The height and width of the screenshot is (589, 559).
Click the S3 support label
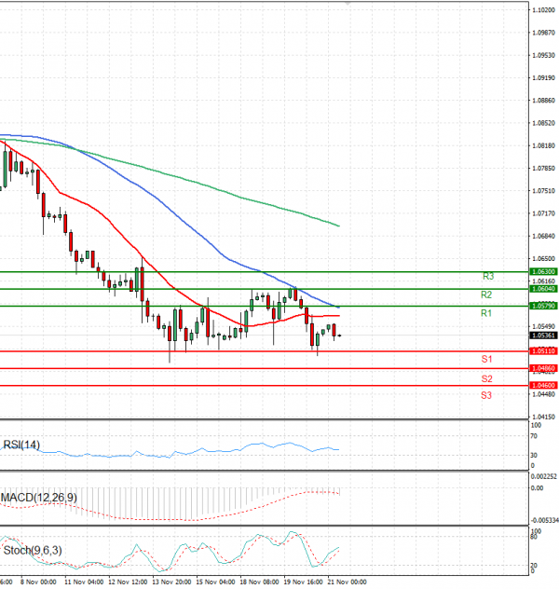click(x=486, y=395)
